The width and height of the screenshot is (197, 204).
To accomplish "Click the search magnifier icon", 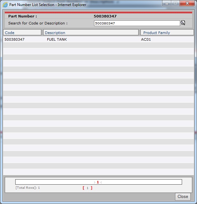I will [x=183, y=23].
